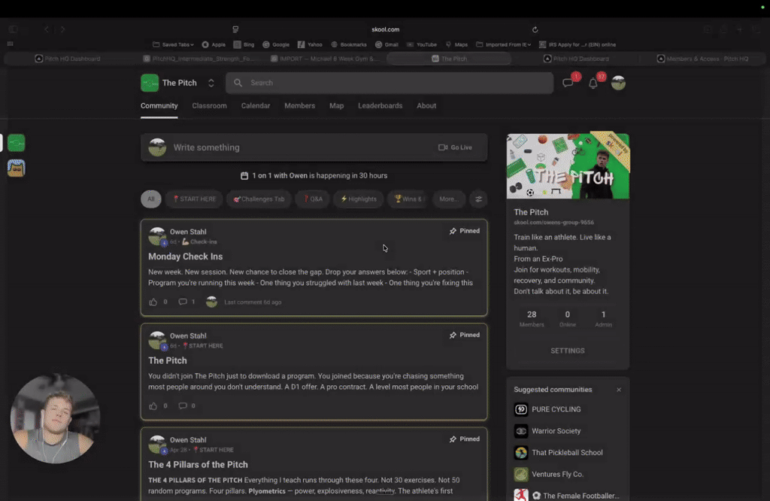Open the chat messages icon
Image resolution: width=770 pixels, height=501 pixels.
point(568,83)
